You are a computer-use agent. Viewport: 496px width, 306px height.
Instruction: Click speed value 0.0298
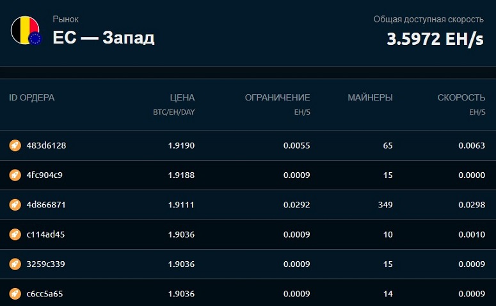tap(472, 205)
